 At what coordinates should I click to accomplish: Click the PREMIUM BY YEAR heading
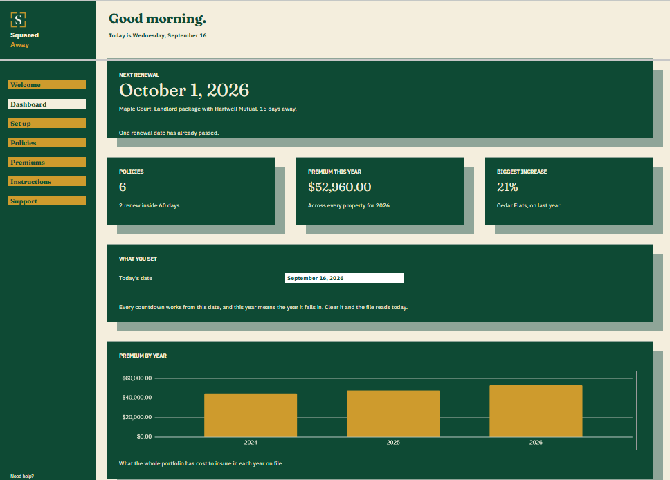pyautogui.click(x=143, y=356)
